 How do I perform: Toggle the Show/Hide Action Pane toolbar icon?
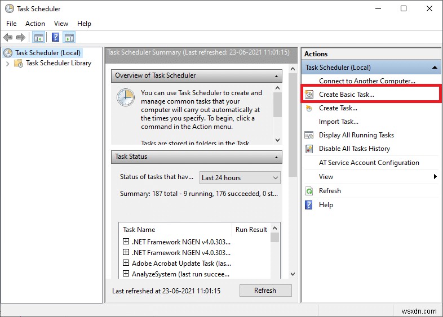(x=69, y=37)
